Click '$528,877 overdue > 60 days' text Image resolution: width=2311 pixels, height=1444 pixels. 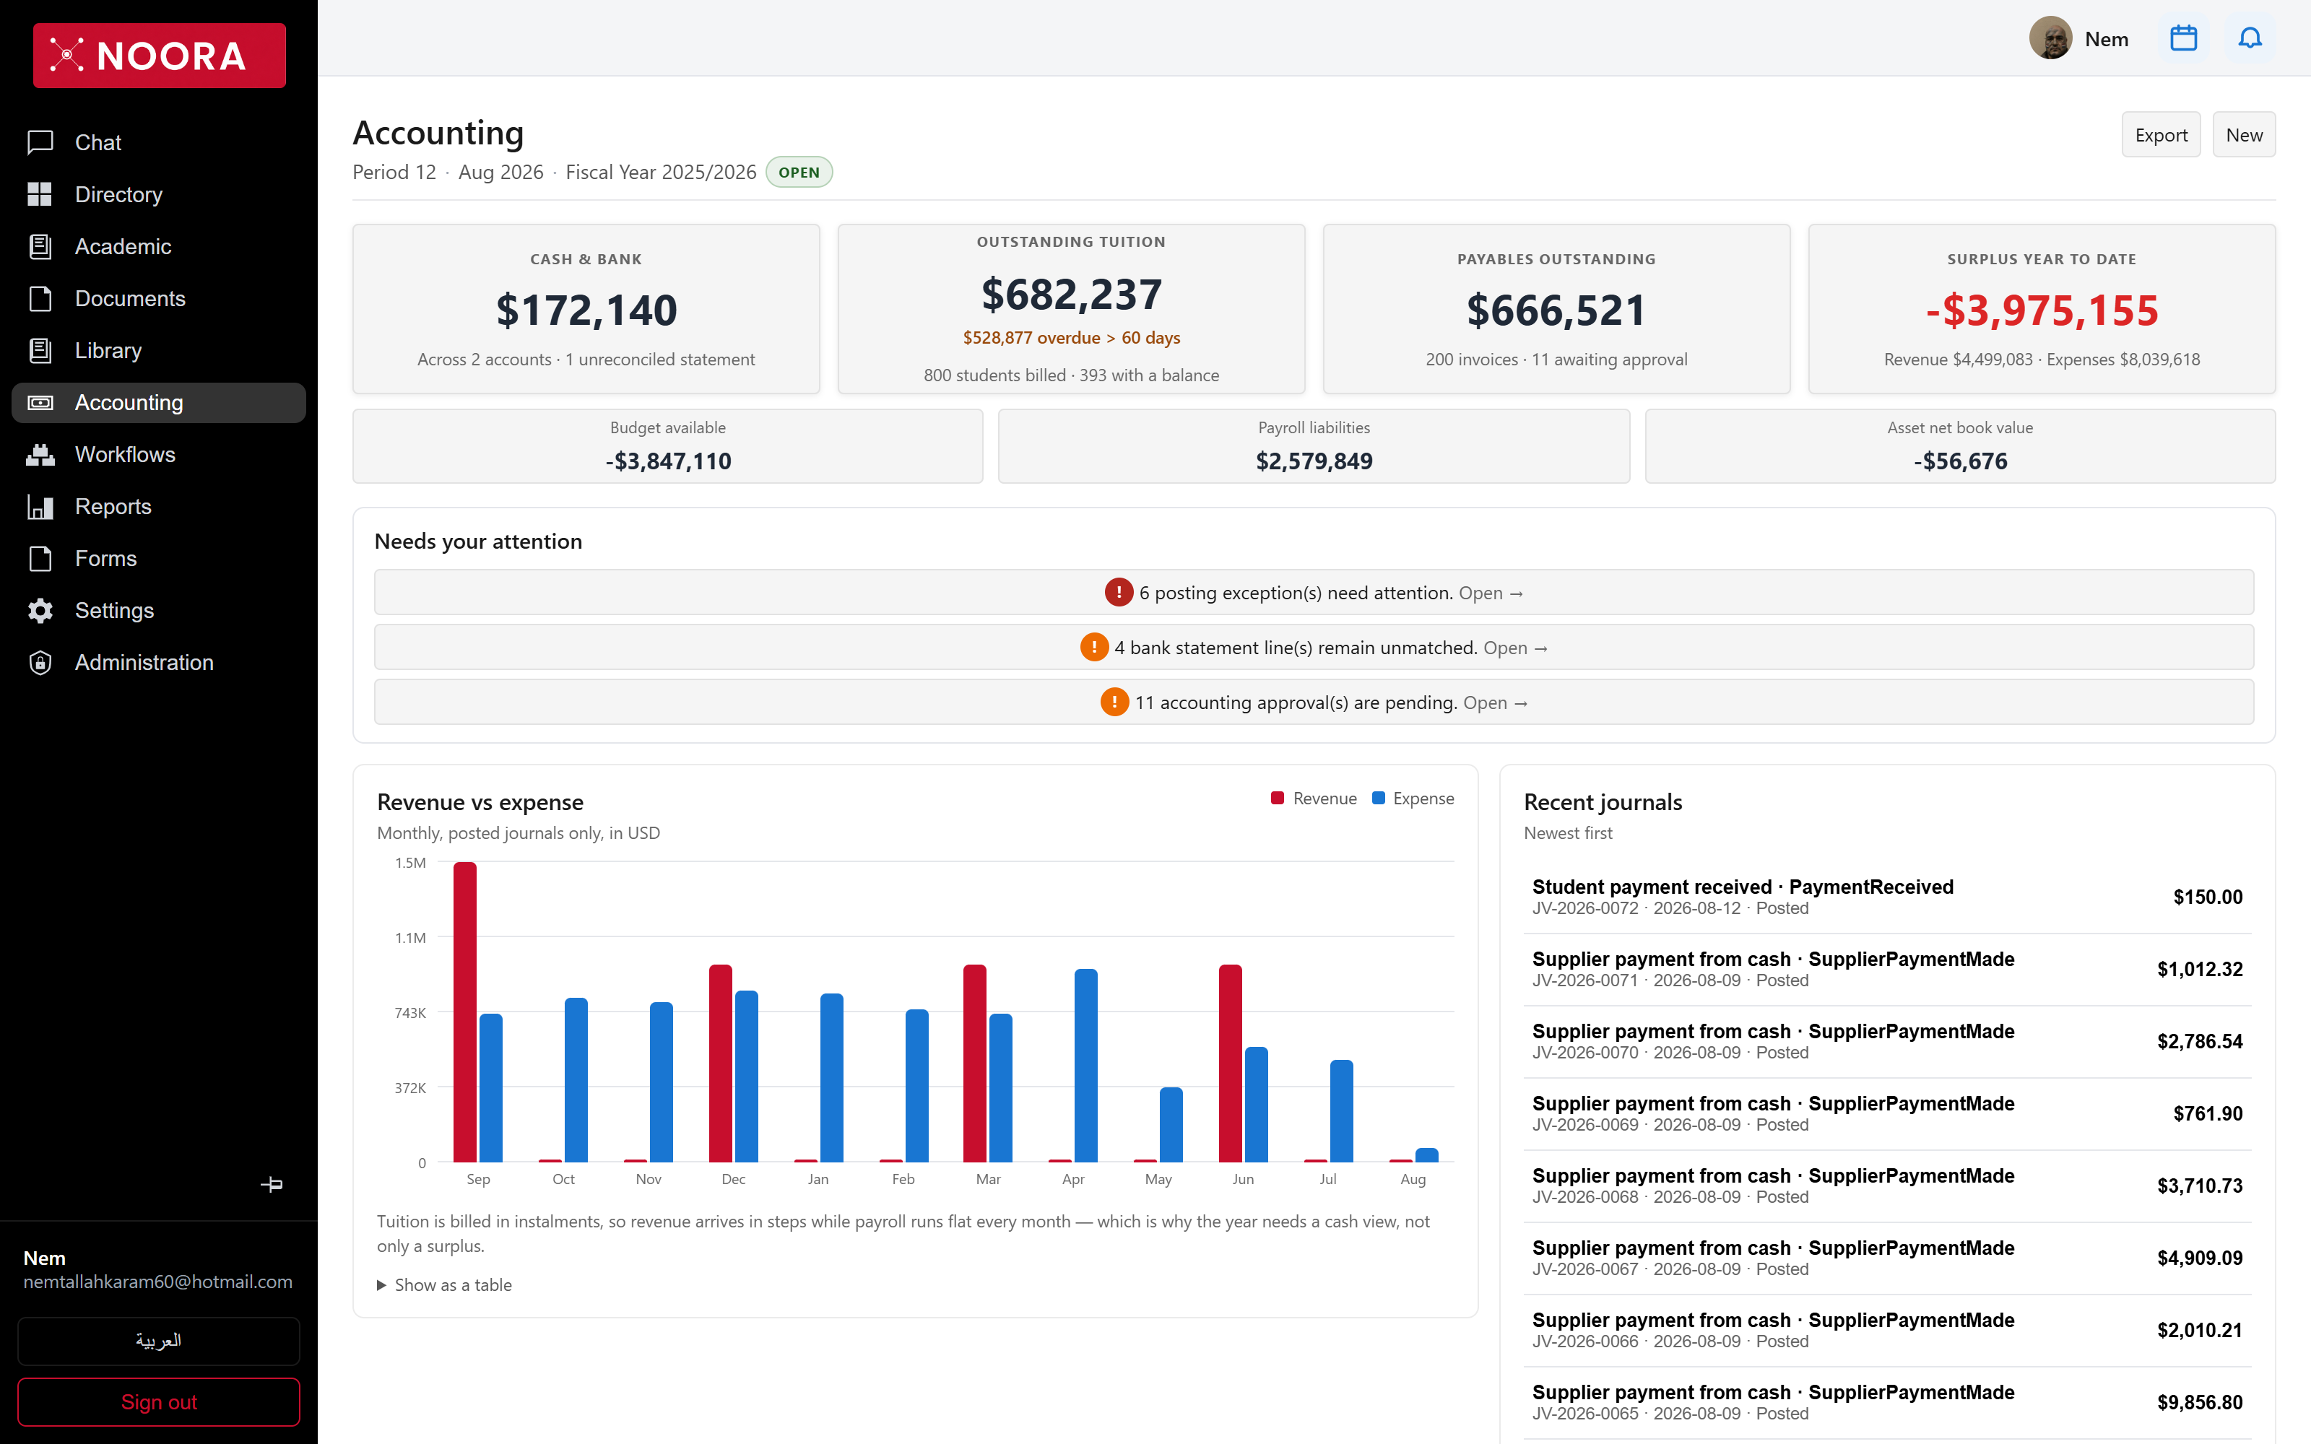[x=1072, y=337]
